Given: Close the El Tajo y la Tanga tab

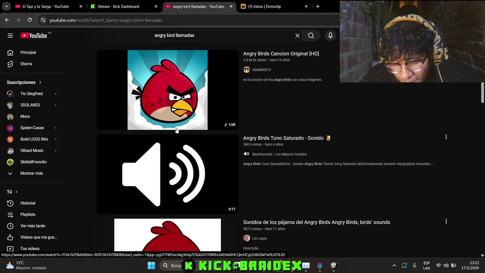Looking at the screenshot, I should [x=81, y=6].
